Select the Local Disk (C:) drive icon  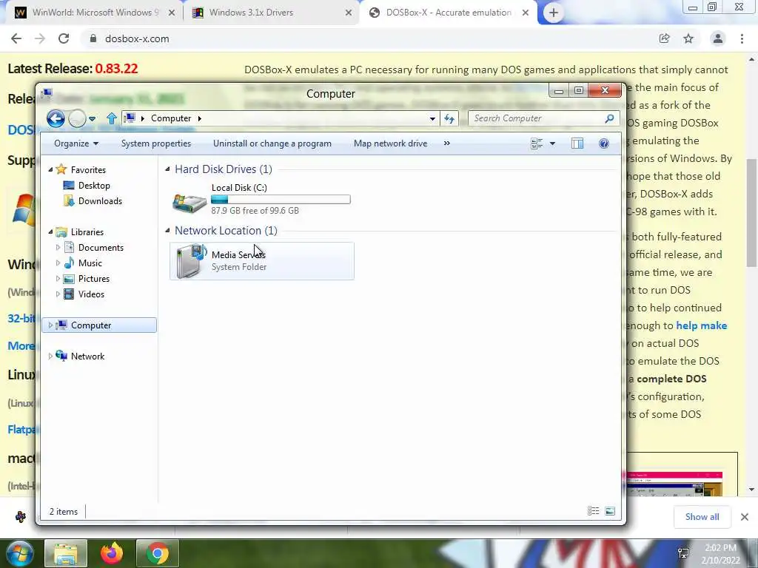point(189,203)
